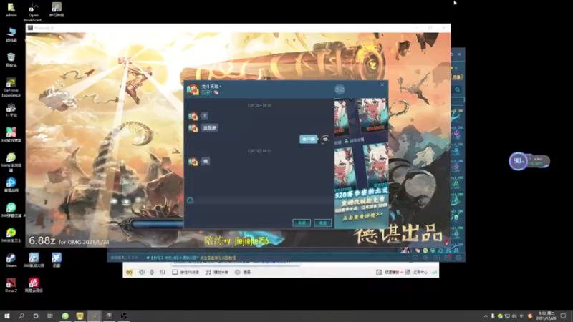
Task: Open the Recycle Bin desktop icon
Action: (11, 60)
